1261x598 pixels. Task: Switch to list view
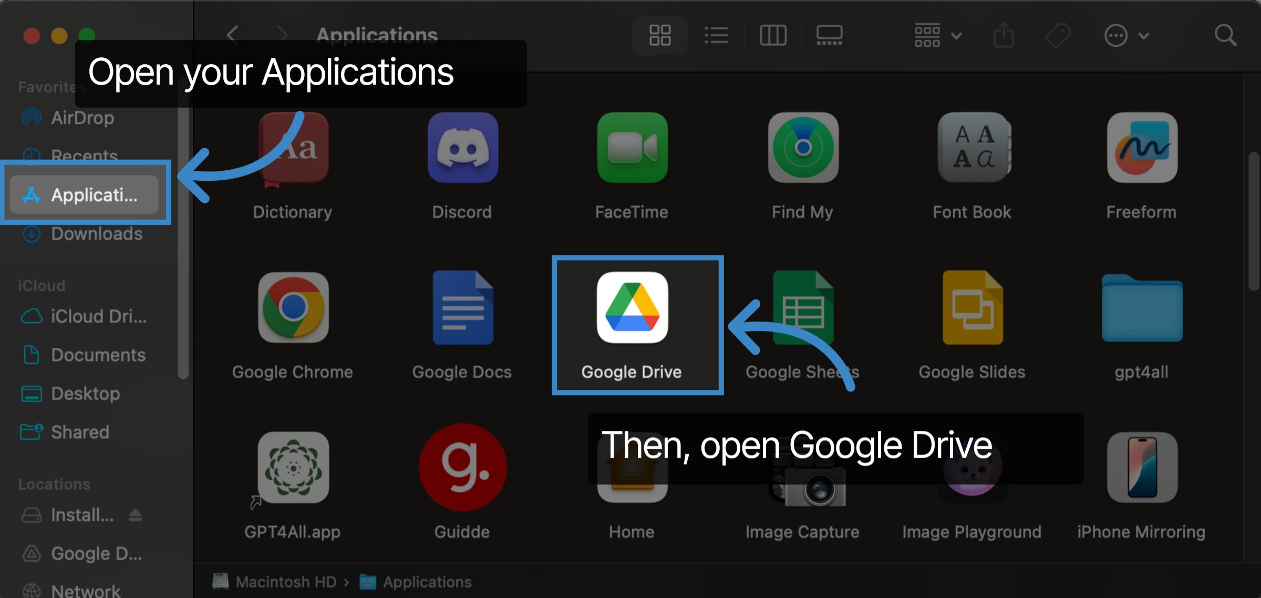click(x=716, y=35)
